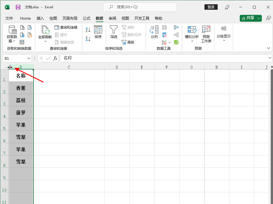This screenshot has height=204, width=273.
Task: Click the search box in title bar
Action: tap(140, 7)
